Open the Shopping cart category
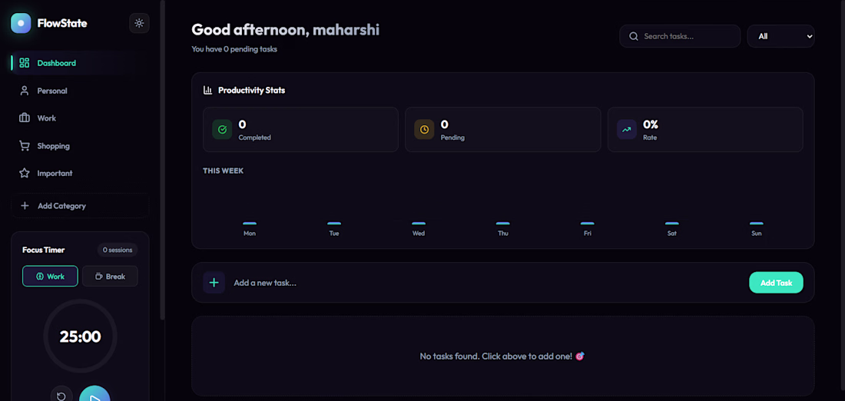845x401 pixels. pyautogui.click(x=53, y=146)
